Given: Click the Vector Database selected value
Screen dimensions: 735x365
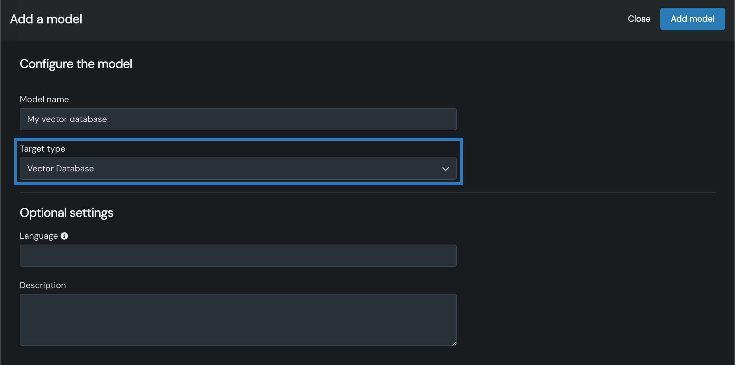Looking at the screenshot, I should tap(61, 169).
